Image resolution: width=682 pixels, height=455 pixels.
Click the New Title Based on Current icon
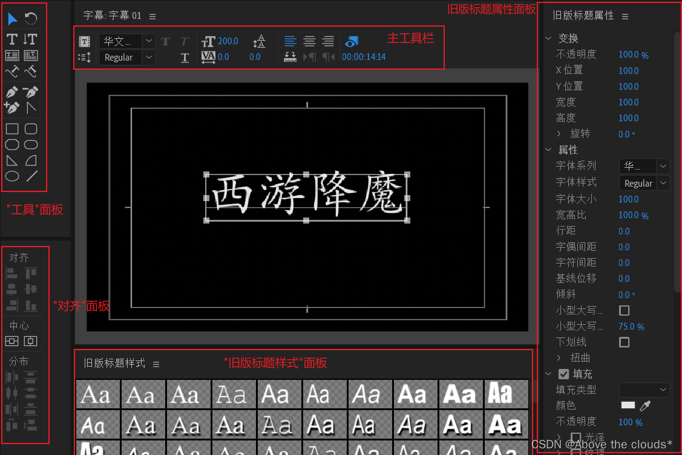click(84, 41)
